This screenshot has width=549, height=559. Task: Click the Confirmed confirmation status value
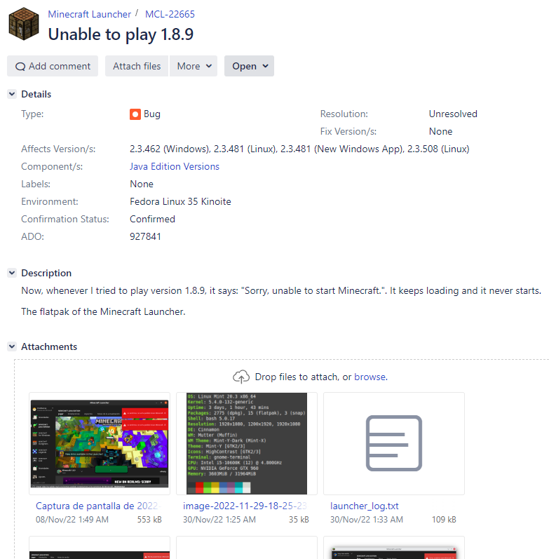(x=152, y=220)
